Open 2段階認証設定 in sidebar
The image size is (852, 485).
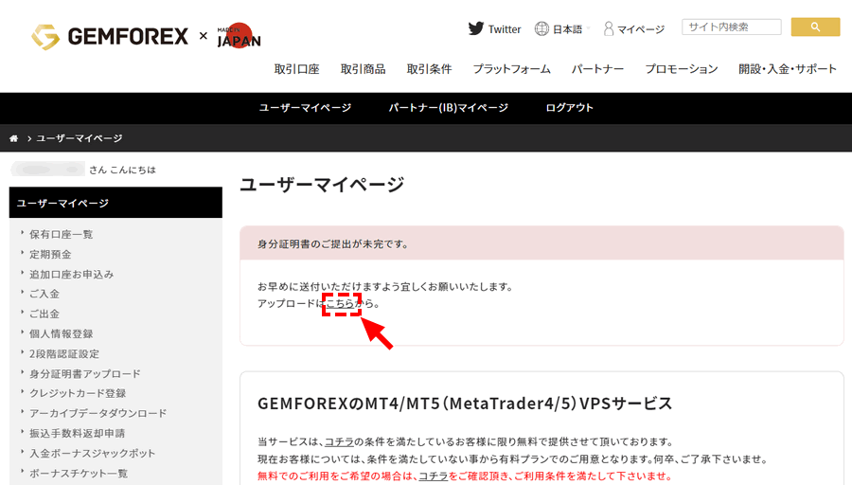click(64, 354)
